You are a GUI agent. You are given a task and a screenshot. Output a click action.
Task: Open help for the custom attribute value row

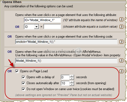click(121, 27)
